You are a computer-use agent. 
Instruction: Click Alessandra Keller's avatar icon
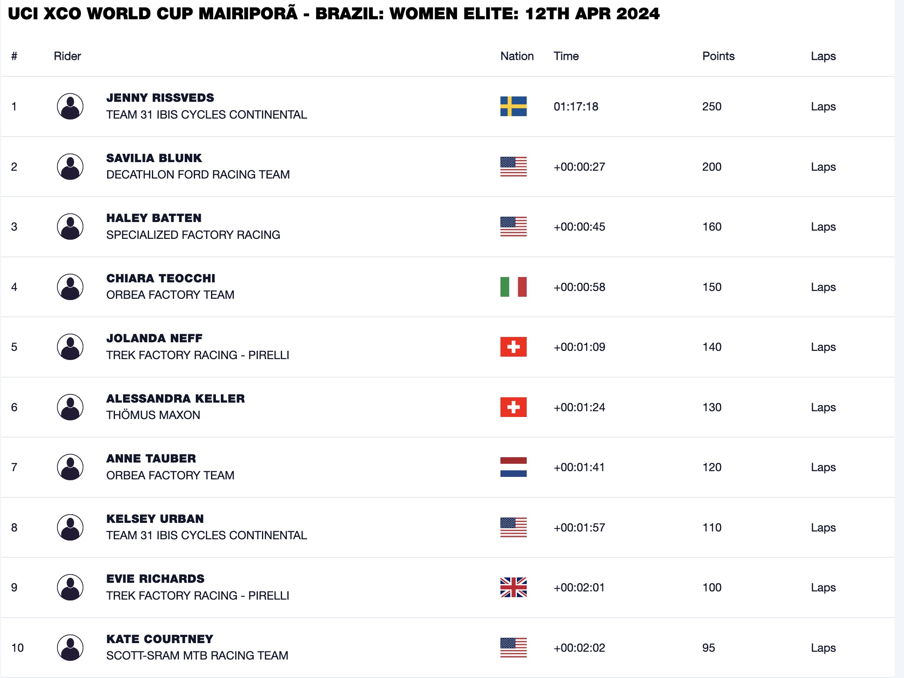coord(70,407)
